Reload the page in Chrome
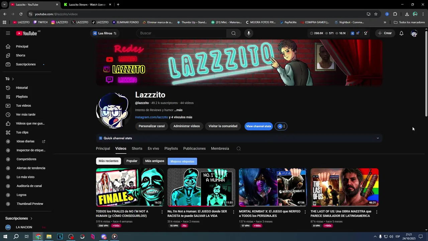428x241 pixels. [x=21, y=14]
